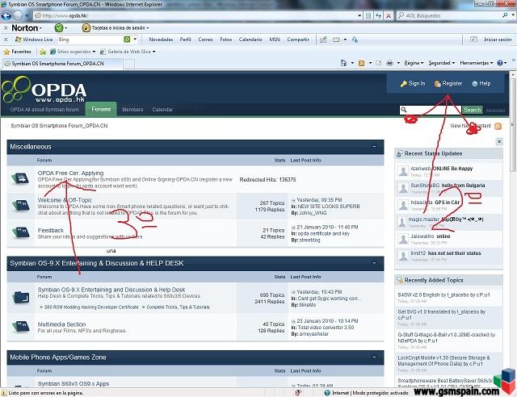Viewport: 517px width, 397px height.
Task: Click the Register link
Action: [448, 84]
